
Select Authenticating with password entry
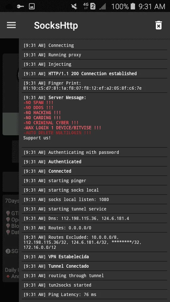pyautogui.click(x=94, y=152)
